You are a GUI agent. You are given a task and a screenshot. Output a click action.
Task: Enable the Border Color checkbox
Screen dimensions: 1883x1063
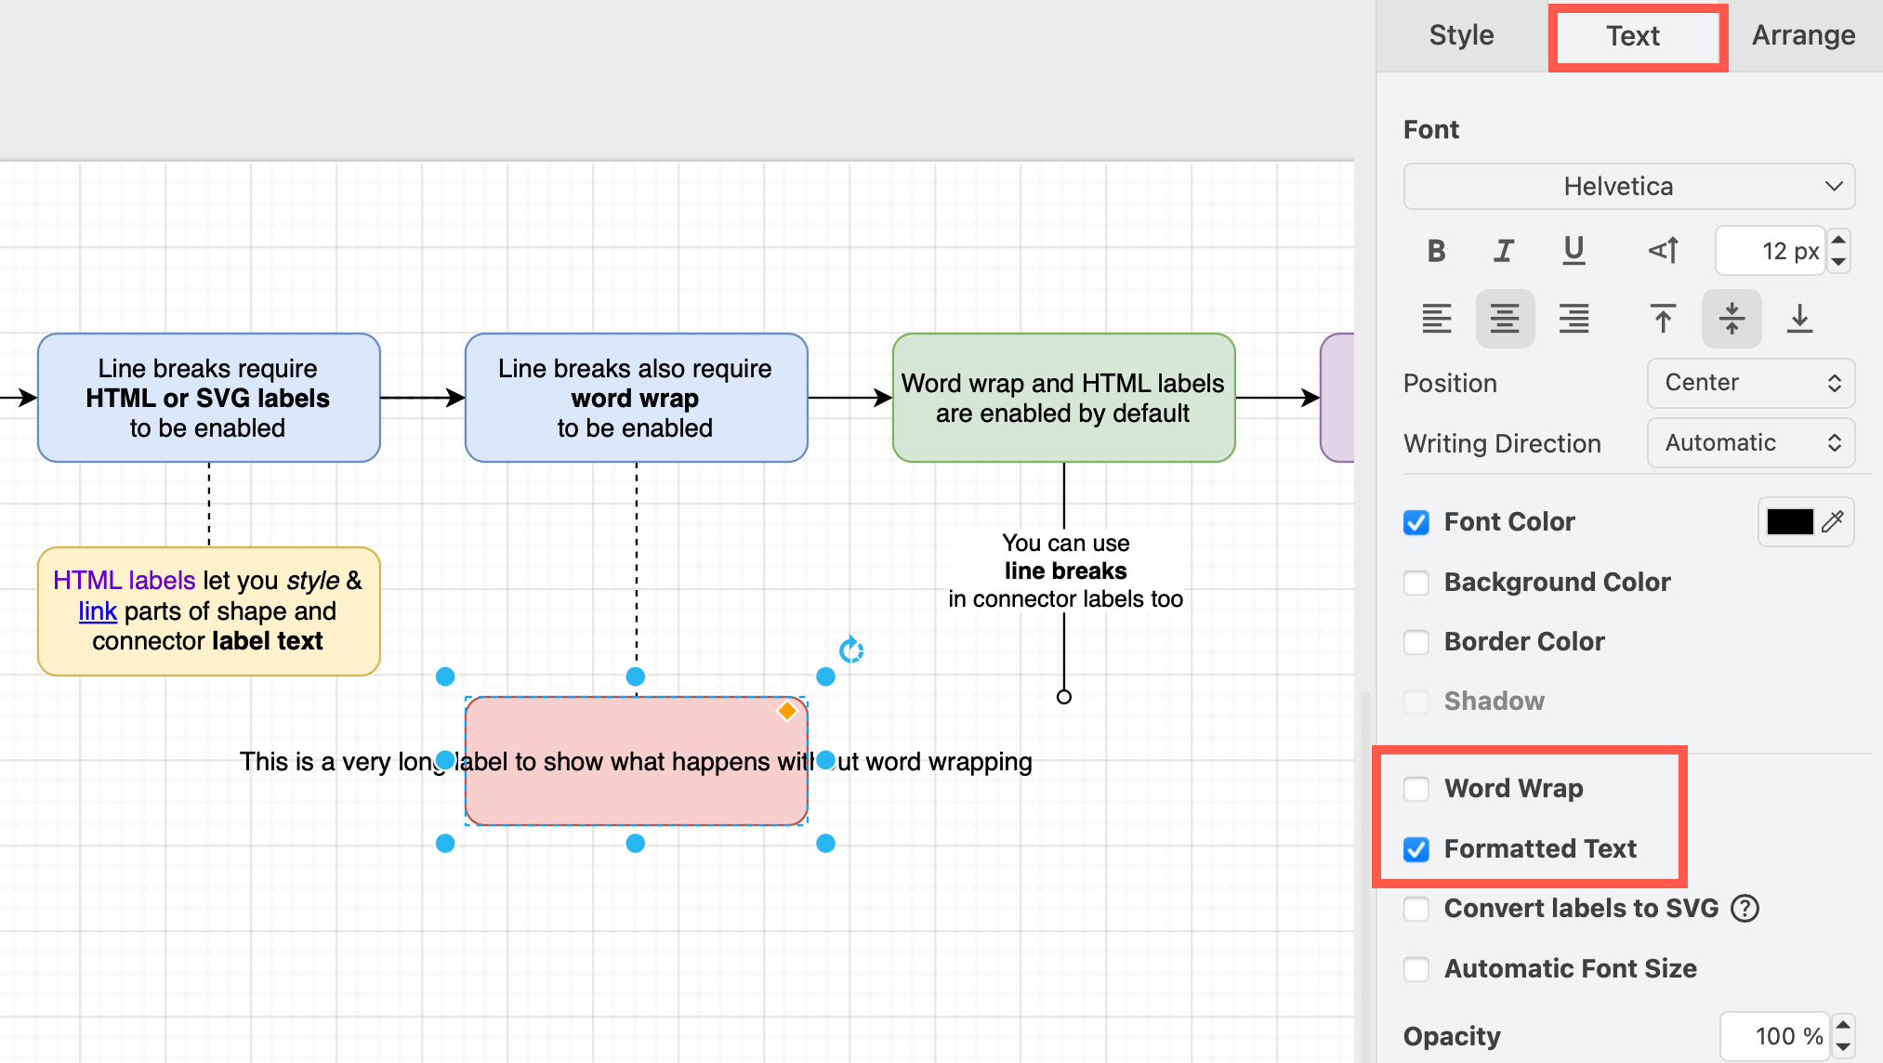coord(1416,642)
